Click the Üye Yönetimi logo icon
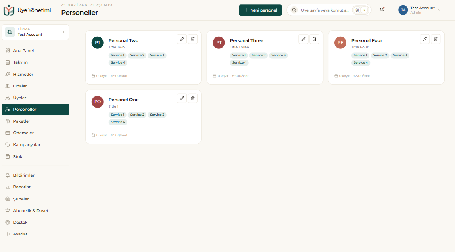Screen dimensions: 455x252 point(9,10)
